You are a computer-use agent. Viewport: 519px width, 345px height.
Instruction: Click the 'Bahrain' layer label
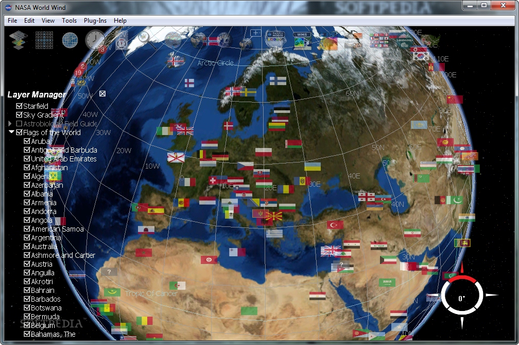(43, 290)
